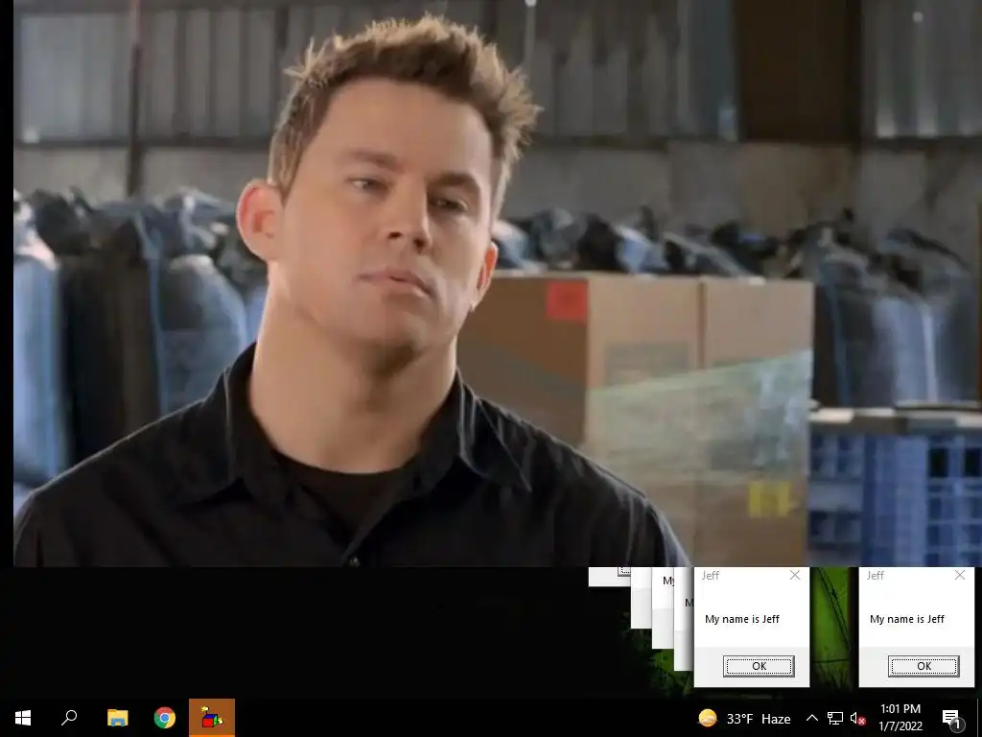This screenshot has width=982, height=737.
Task: Launch File Explorer from the taskbar
Action: (117, 718)
